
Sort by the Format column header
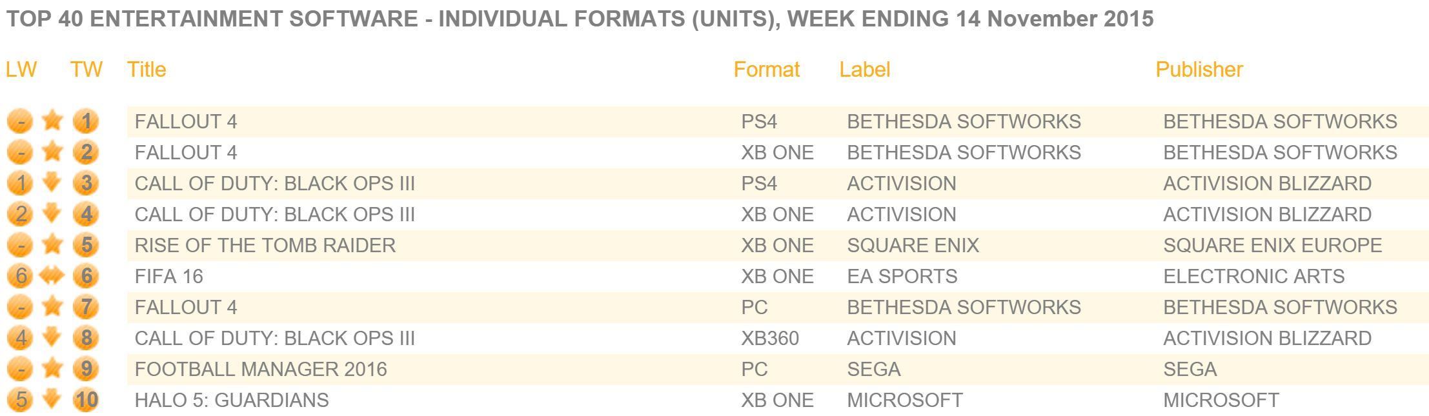(x=766, y=69)
